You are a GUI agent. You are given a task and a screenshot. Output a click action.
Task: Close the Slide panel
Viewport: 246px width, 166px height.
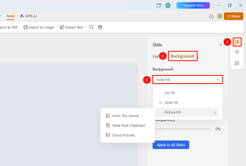coord(220,45)
